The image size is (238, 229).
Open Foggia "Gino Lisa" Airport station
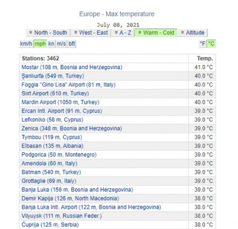click(x=66, y=85)
